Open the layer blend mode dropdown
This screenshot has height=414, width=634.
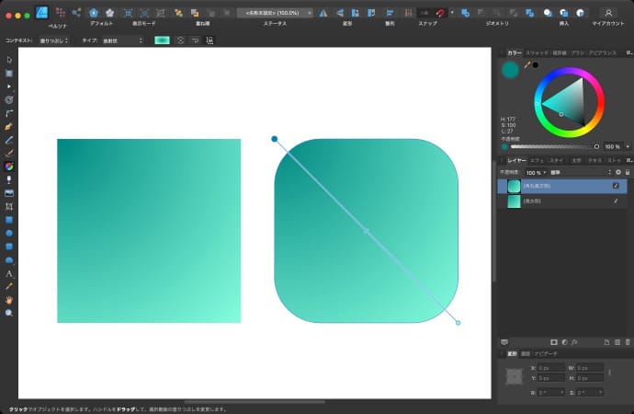pyautogui.click(x=579, y=172)
